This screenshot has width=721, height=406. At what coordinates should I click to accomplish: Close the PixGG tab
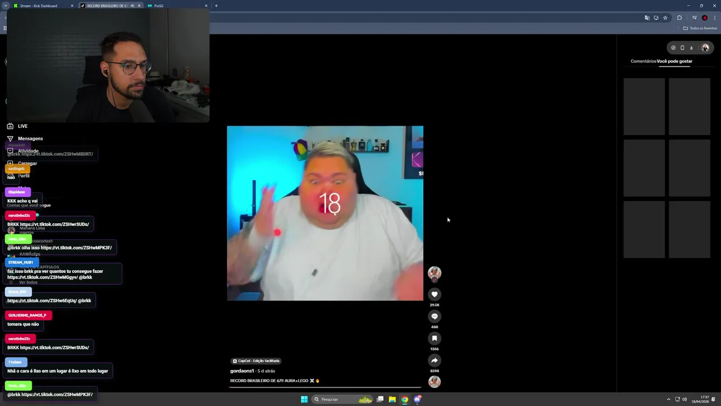(x=206, y=6)
